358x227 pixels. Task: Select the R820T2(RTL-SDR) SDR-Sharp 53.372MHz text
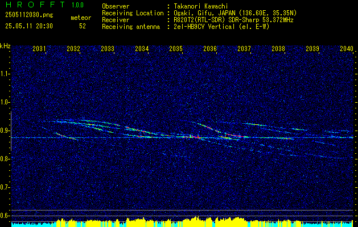[233, 20]
